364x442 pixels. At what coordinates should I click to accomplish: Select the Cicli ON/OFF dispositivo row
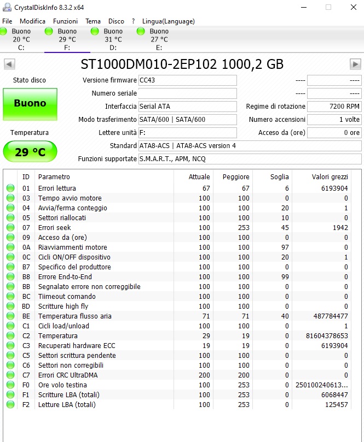pyautogui.click(x=177, y=257)
